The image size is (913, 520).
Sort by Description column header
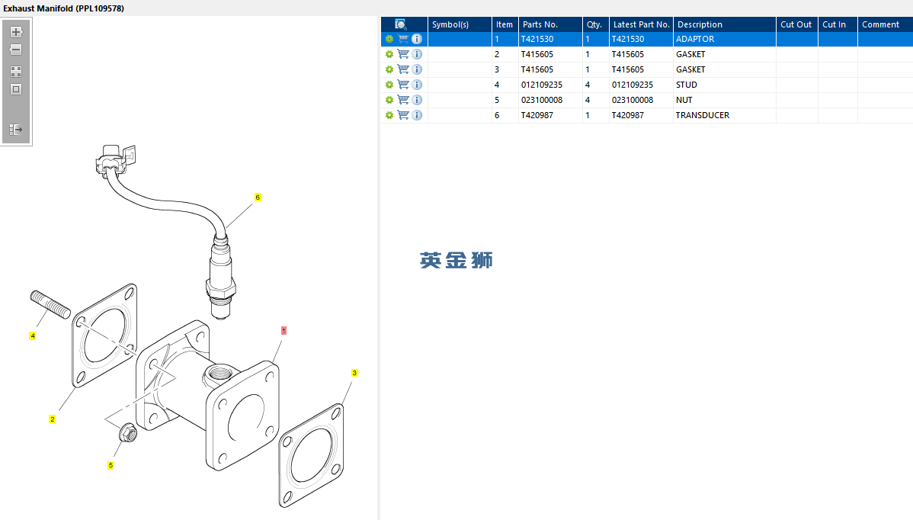click(x=724, y=24)
